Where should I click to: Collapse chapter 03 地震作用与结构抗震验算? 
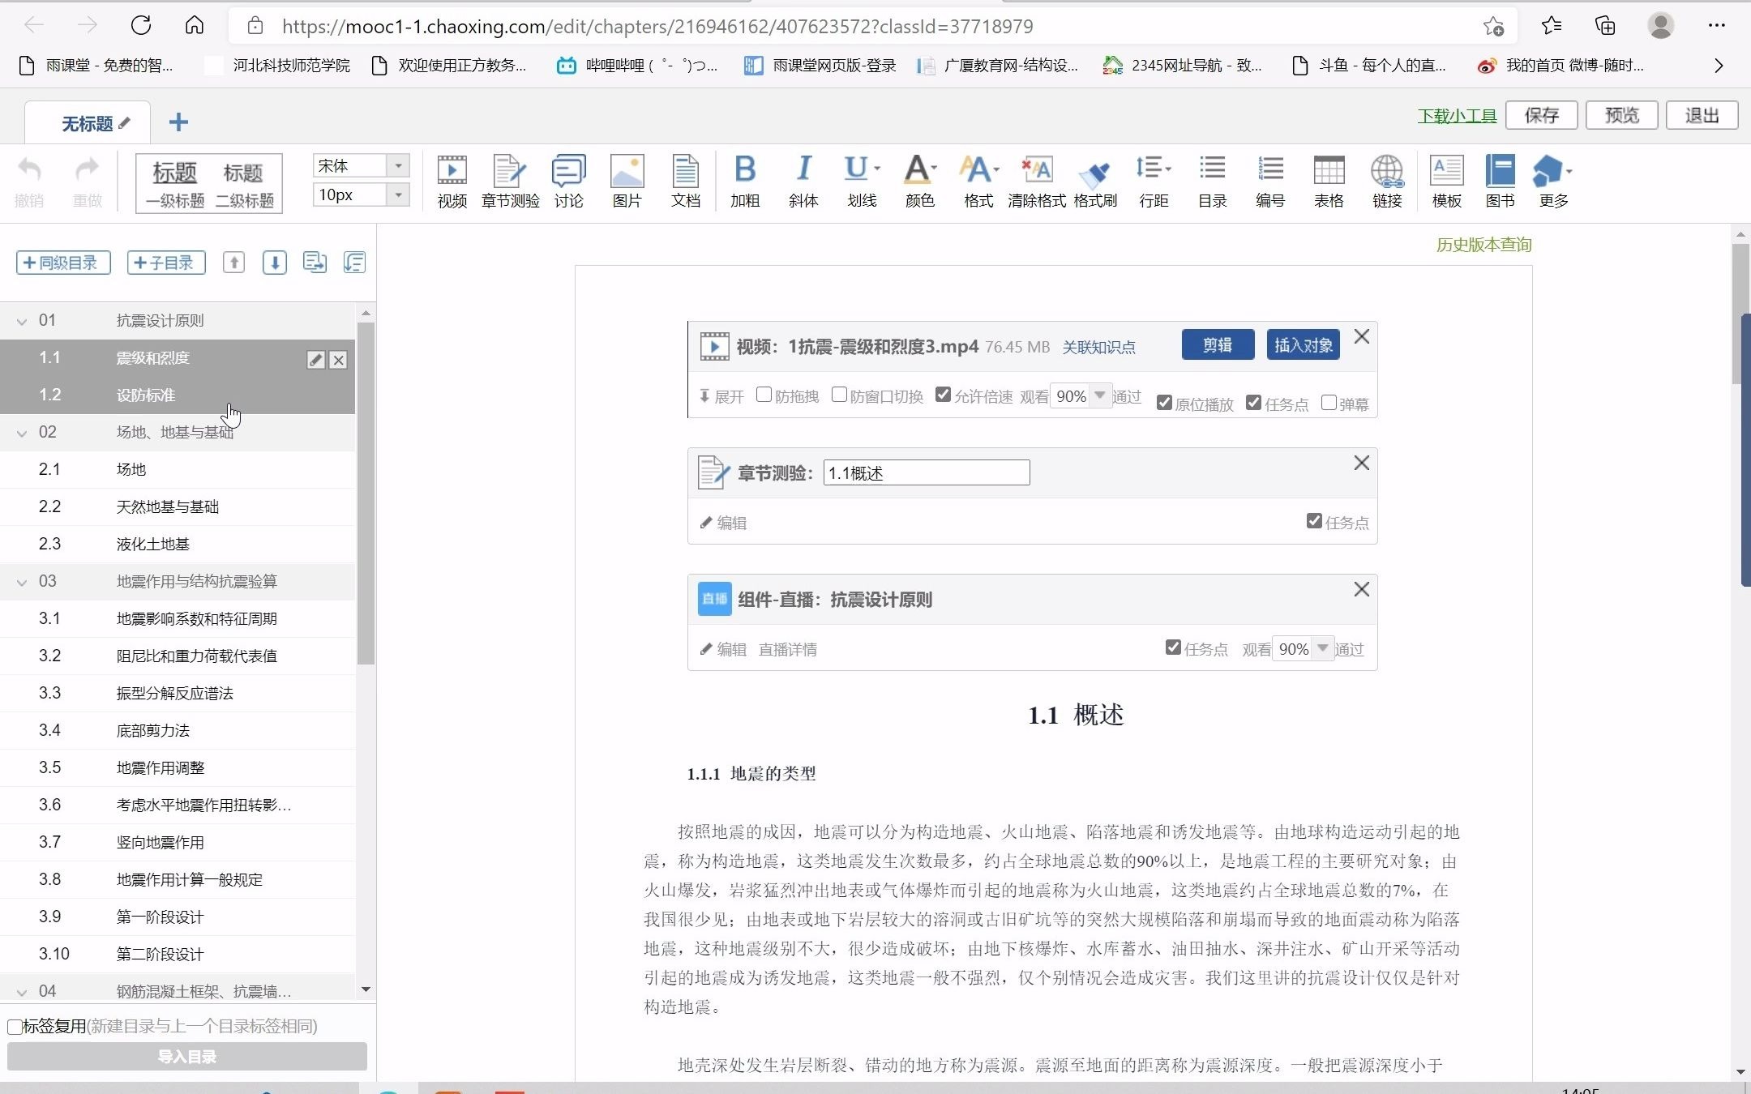pos(22,582)
